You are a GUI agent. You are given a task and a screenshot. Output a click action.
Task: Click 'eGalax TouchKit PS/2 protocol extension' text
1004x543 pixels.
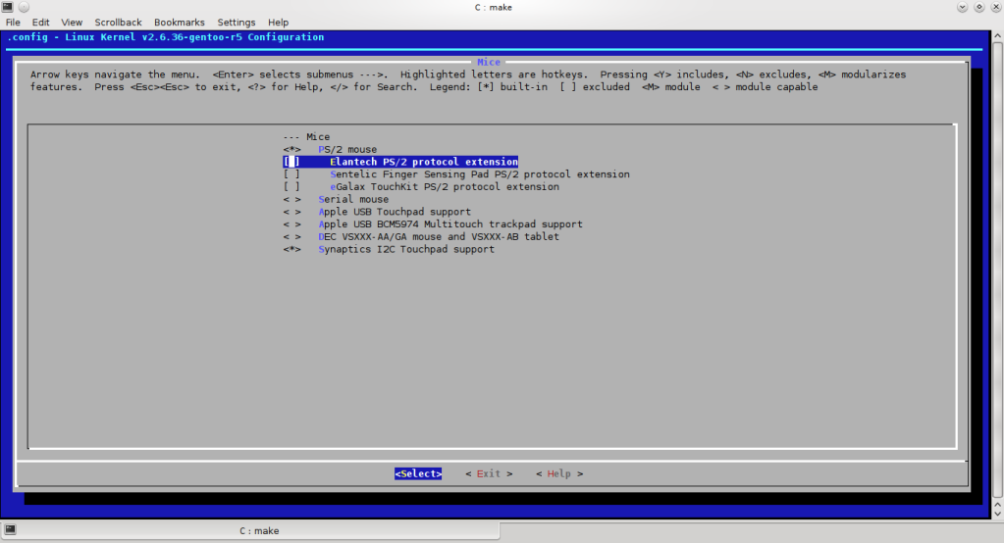[x=445, y=187]
